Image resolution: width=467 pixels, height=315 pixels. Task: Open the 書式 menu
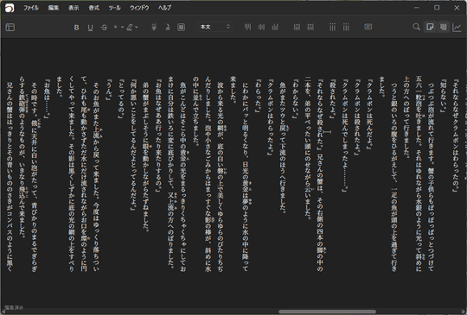[93, 8]
